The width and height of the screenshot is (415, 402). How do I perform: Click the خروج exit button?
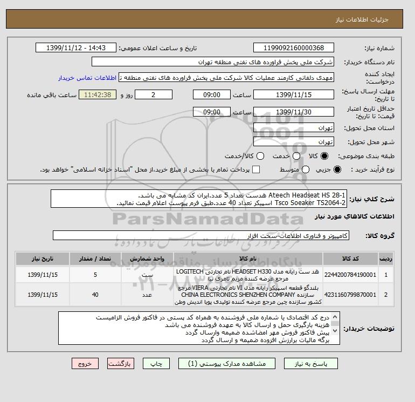(85, 364)
